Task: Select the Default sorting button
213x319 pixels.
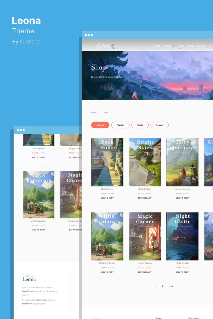Action: (100, 125)
